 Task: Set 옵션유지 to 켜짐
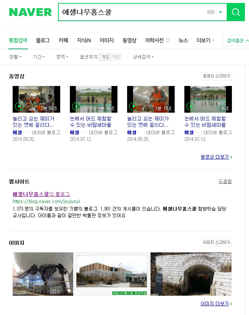pyautogui.click(x=116, y=57)
